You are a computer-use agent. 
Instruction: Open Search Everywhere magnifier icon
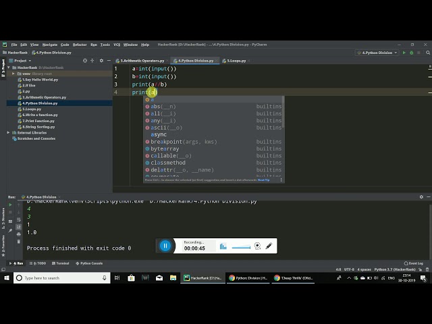[x=427, y=53]
